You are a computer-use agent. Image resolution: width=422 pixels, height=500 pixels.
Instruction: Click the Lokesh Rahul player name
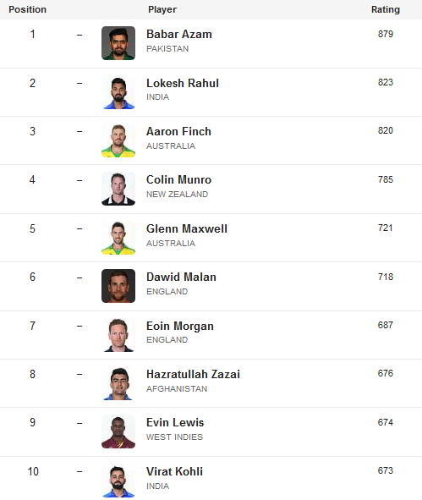tap(183, 83)
